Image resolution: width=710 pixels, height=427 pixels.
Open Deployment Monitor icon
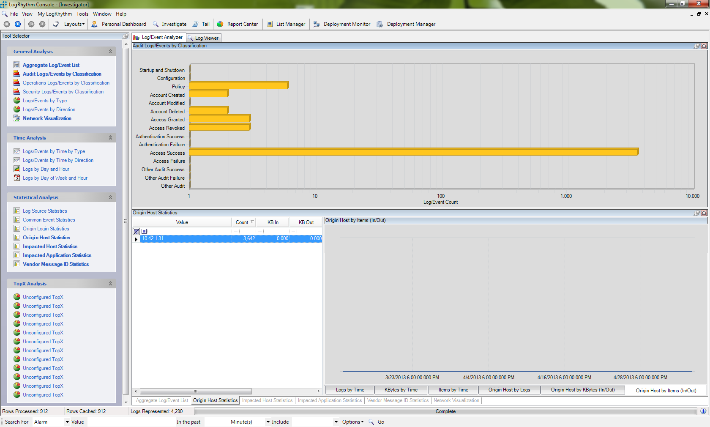pyautogui.click(x=317, y=24)
